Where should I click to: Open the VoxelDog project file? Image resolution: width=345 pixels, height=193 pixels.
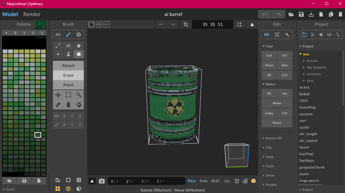point(307,107)
